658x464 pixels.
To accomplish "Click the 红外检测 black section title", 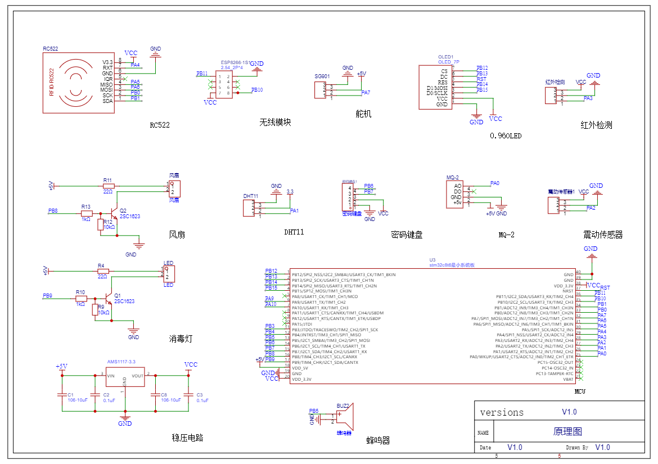I will pos(596,125).
